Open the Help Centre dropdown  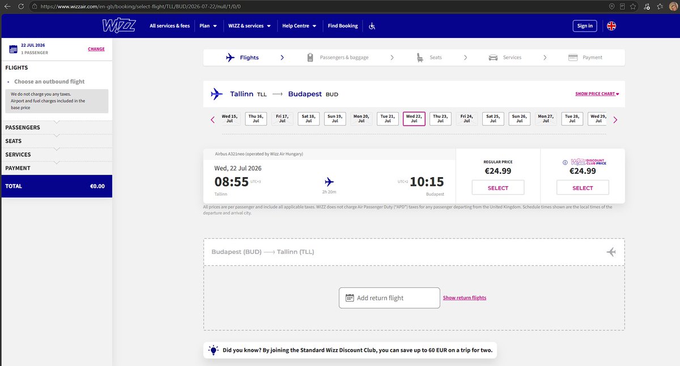point(299,26)
